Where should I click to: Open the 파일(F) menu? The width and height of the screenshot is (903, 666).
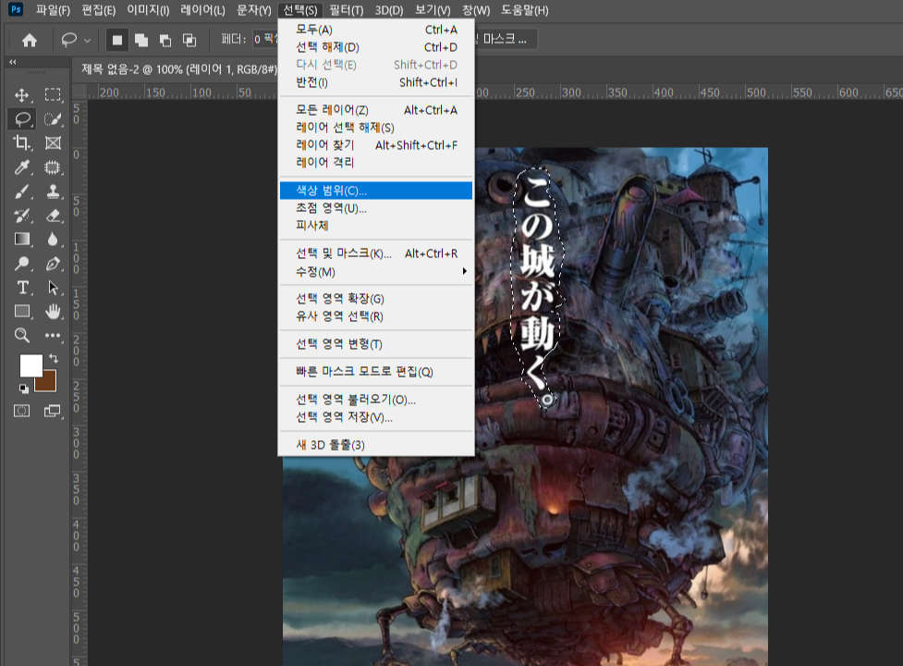pos(53,10)
